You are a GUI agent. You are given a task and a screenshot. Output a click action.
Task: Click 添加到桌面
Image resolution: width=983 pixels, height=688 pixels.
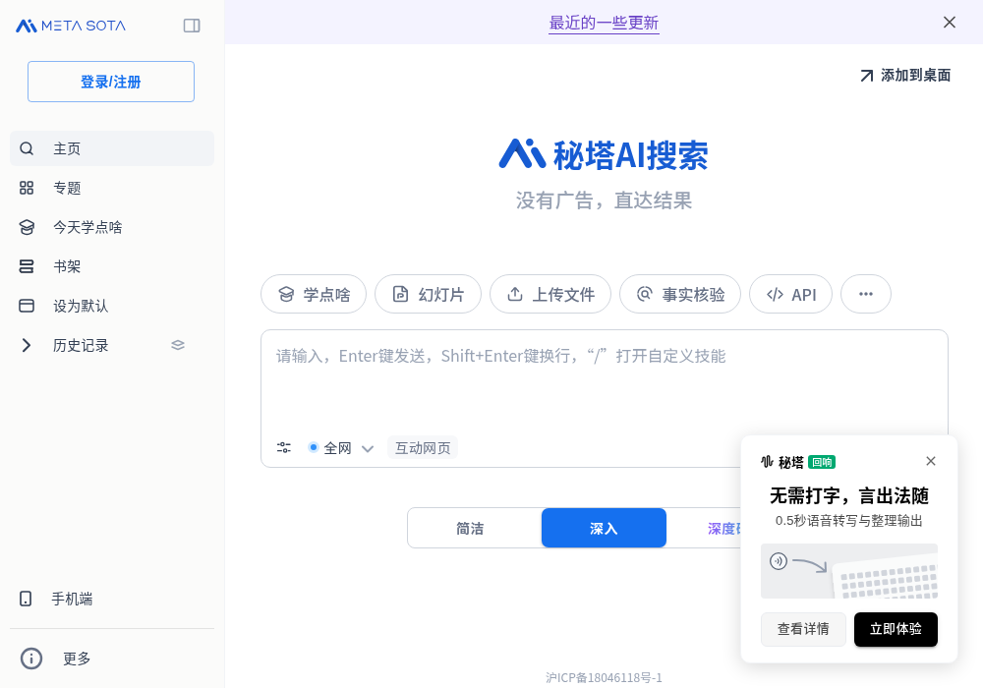click(x=905, y=76)
